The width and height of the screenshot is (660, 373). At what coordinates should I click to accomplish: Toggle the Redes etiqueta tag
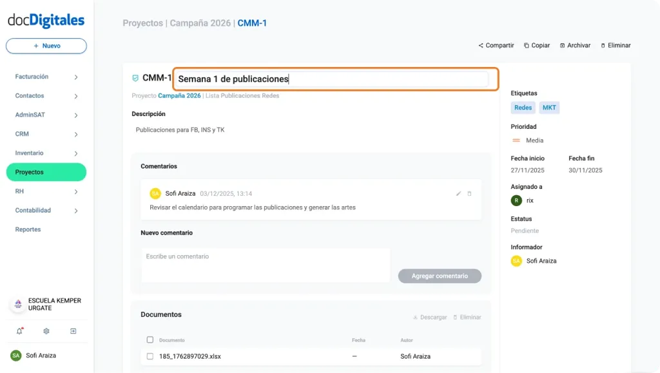click(x=523, y=108)
